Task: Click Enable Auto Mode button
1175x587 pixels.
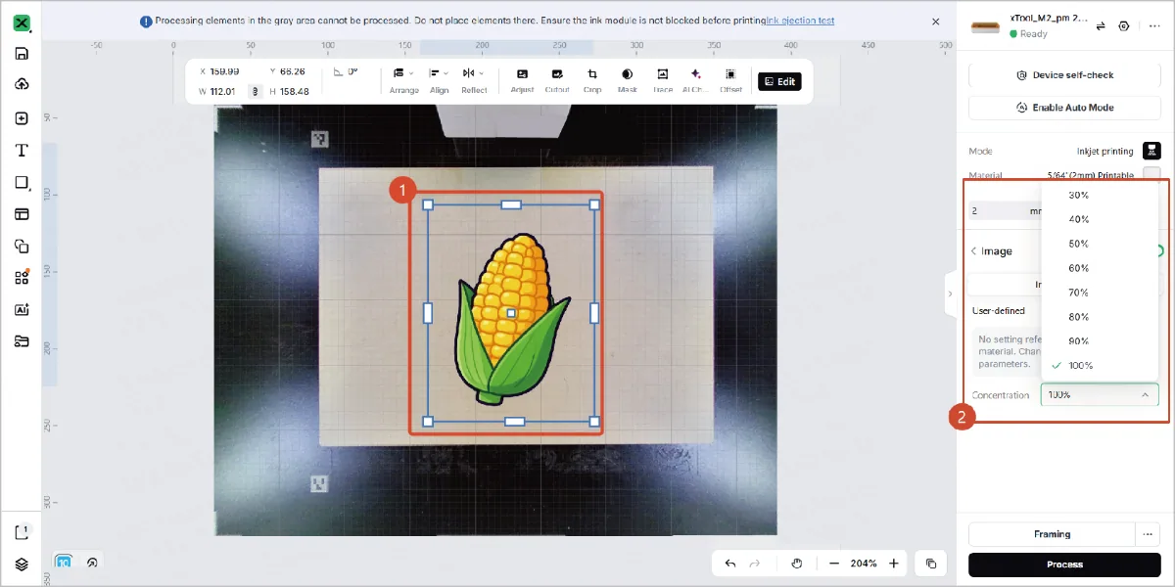Action: [1064, 108]
